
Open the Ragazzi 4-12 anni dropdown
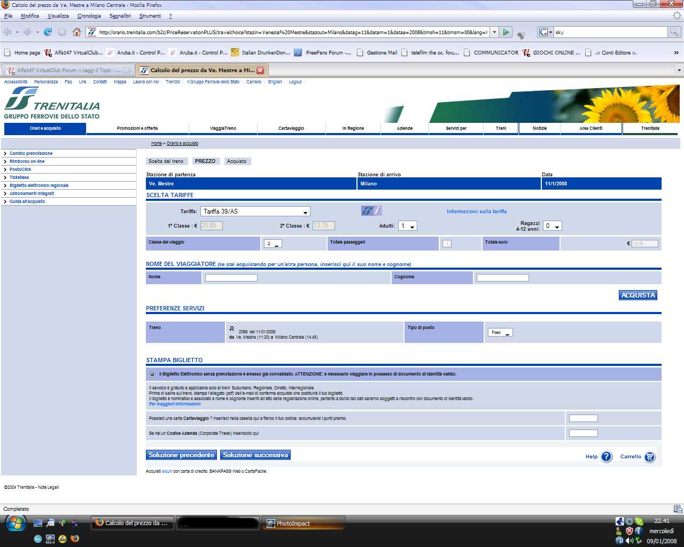(x=553, y=226)
